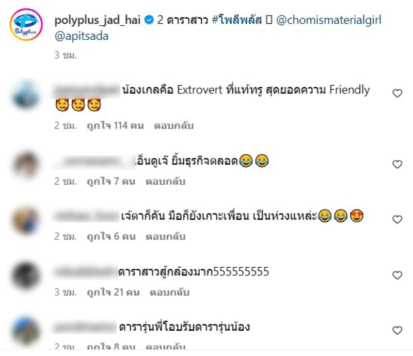Screen dimensions: 413x356
Task: Open #โพลีพลัส hashtag
Action: (237, 20)
